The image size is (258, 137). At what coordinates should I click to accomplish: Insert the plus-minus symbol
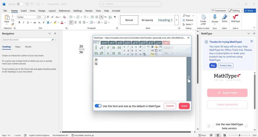128,51
